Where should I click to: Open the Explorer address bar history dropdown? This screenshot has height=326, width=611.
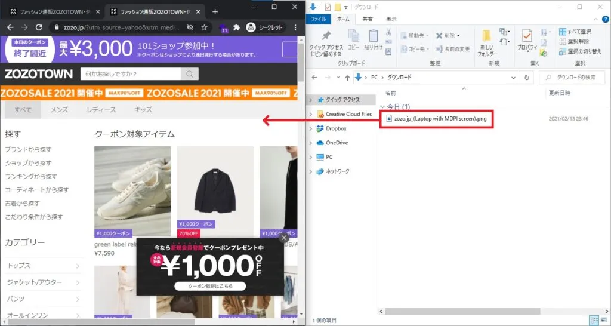(514, 78)
